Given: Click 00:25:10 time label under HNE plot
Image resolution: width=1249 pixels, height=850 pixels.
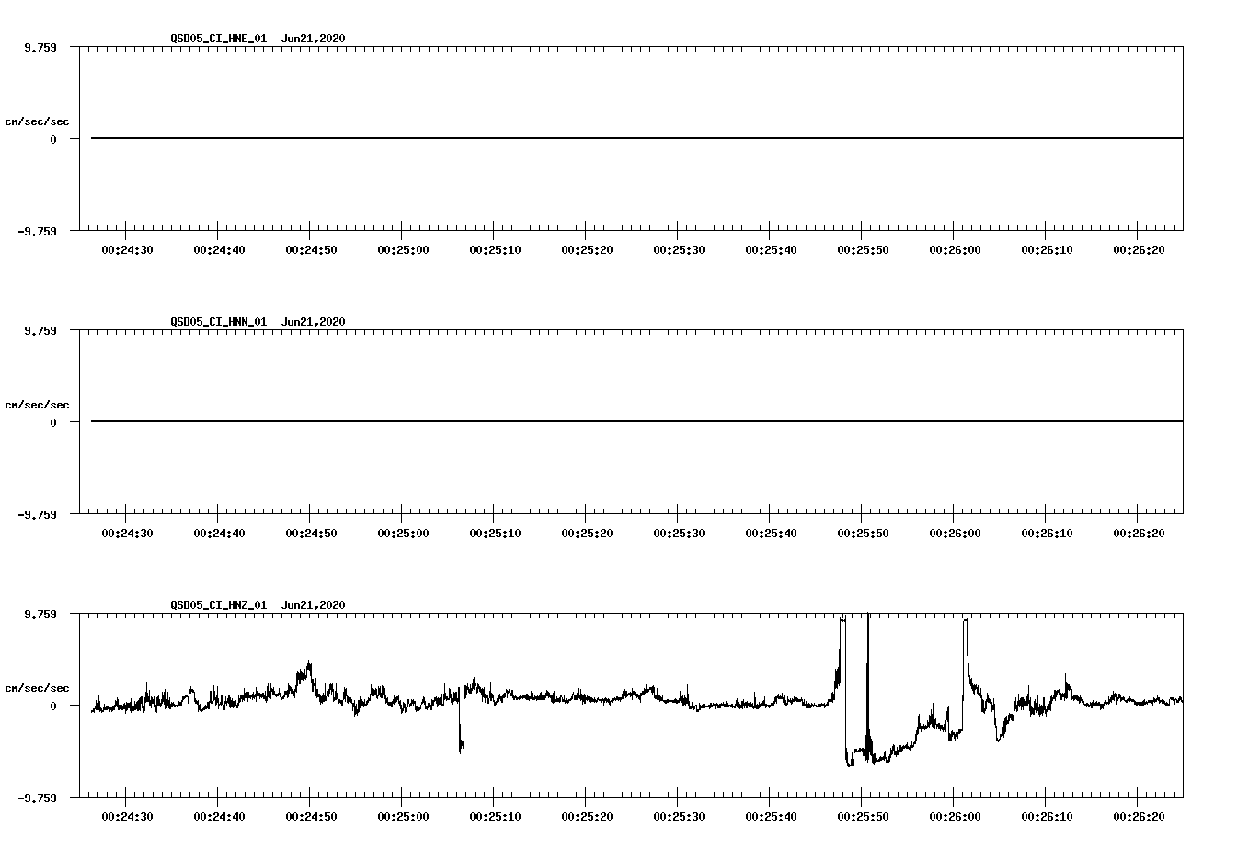Looking at the screenshot, I should coord(495,250).
